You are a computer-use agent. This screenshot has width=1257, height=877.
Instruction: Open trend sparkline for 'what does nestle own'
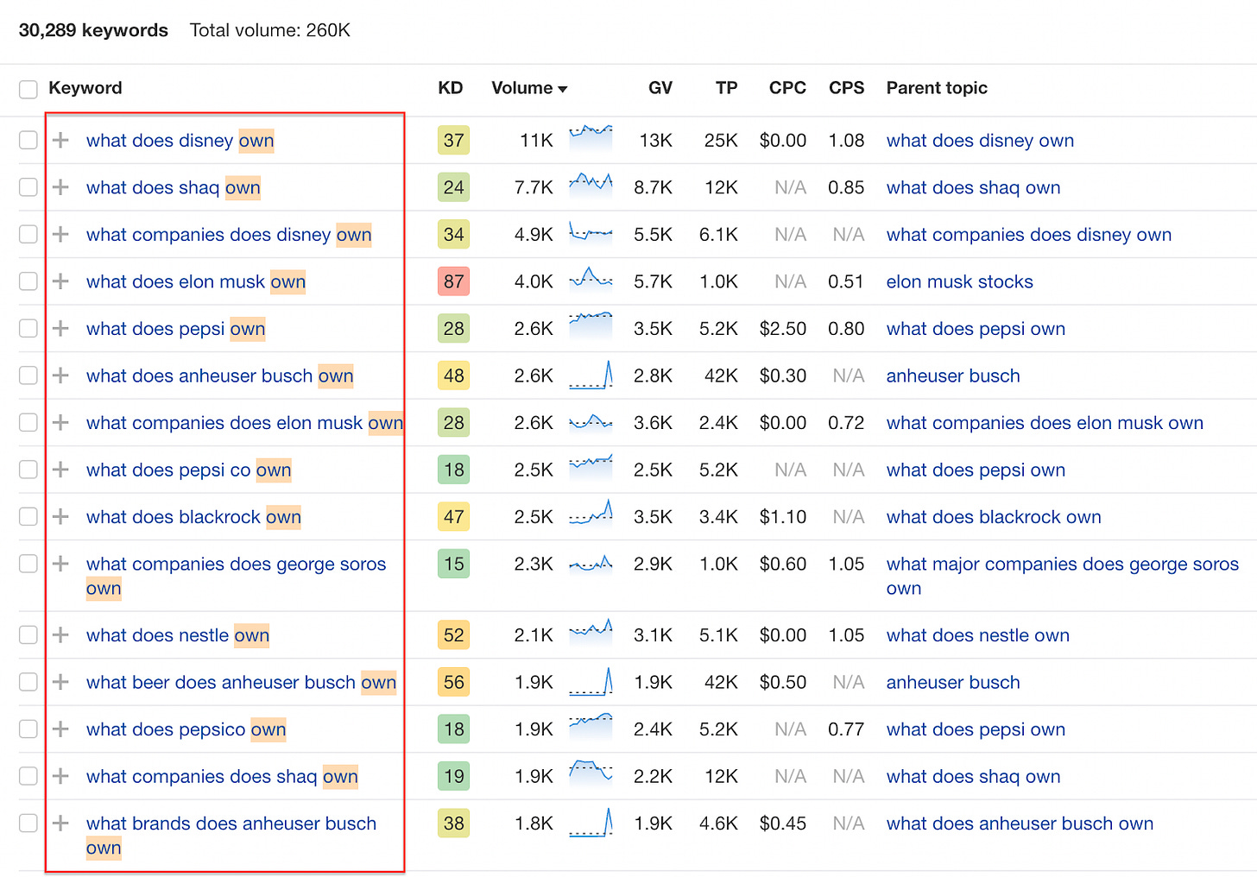[x=591, y=633]
